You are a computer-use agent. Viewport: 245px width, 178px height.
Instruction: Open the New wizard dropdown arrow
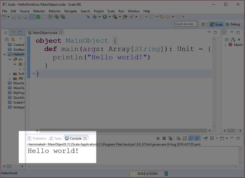[x=8, y=17]
